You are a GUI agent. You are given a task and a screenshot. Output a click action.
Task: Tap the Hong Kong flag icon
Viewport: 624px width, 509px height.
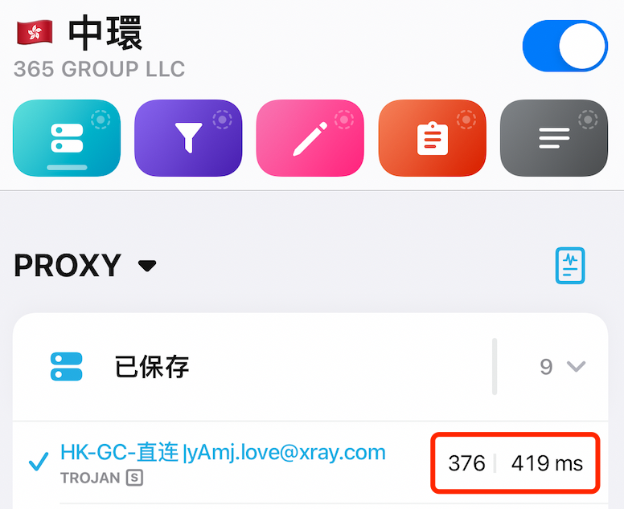click(35, 32)
